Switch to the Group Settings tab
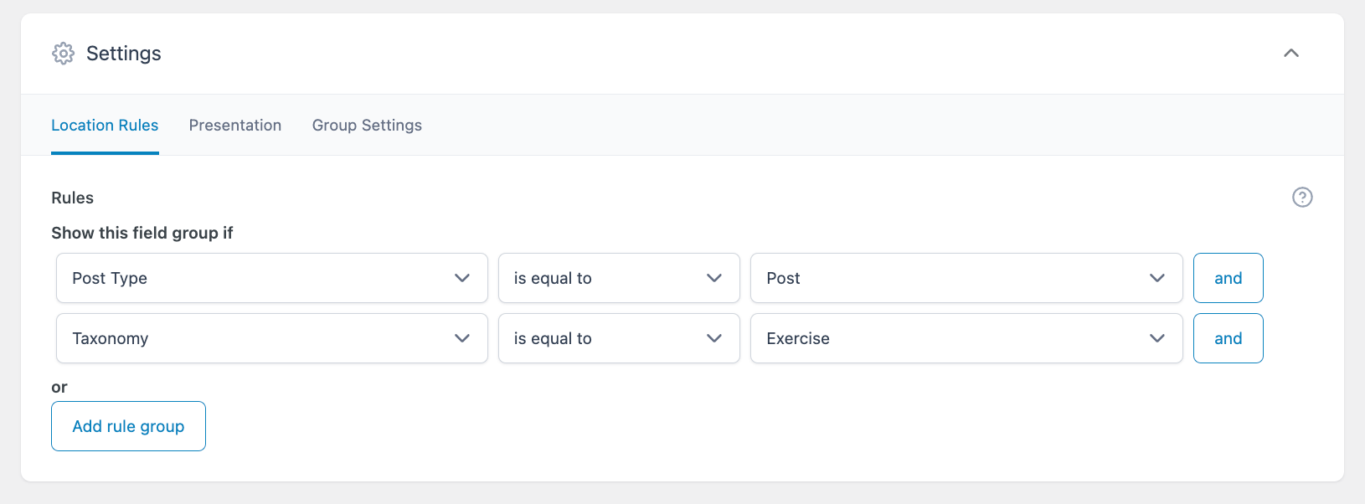The image size is (1365, 504). click(367, 125)
